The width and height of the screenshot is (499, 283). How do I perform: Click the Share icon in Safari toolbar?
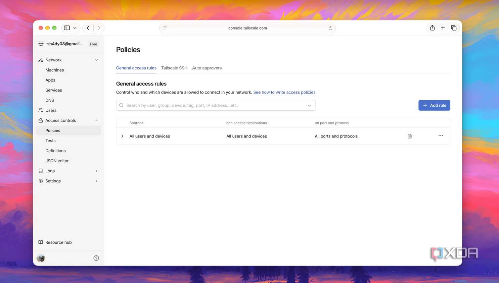tap(433, 28)
